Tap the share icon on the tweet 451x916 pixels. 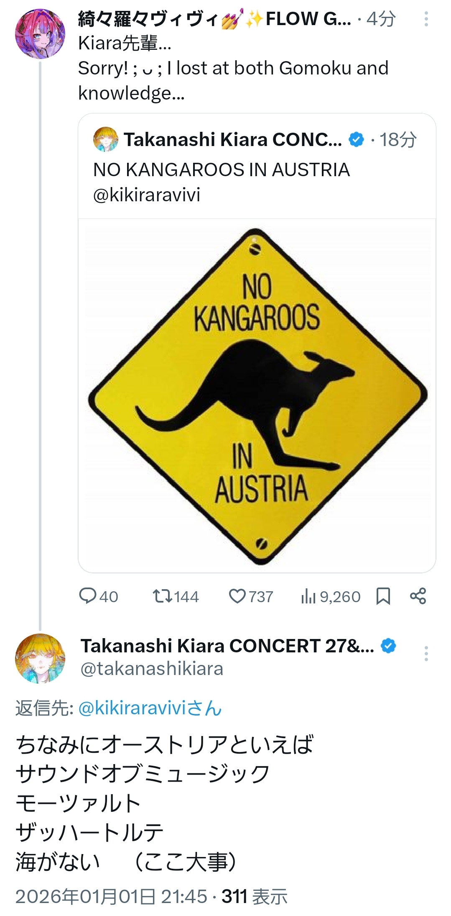click(418, 596)
